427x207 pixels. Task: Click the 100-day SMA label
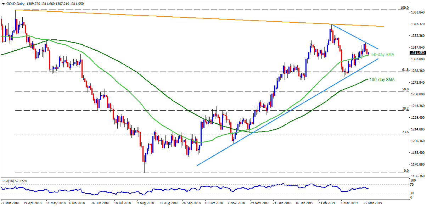click(x=382, y=80)
